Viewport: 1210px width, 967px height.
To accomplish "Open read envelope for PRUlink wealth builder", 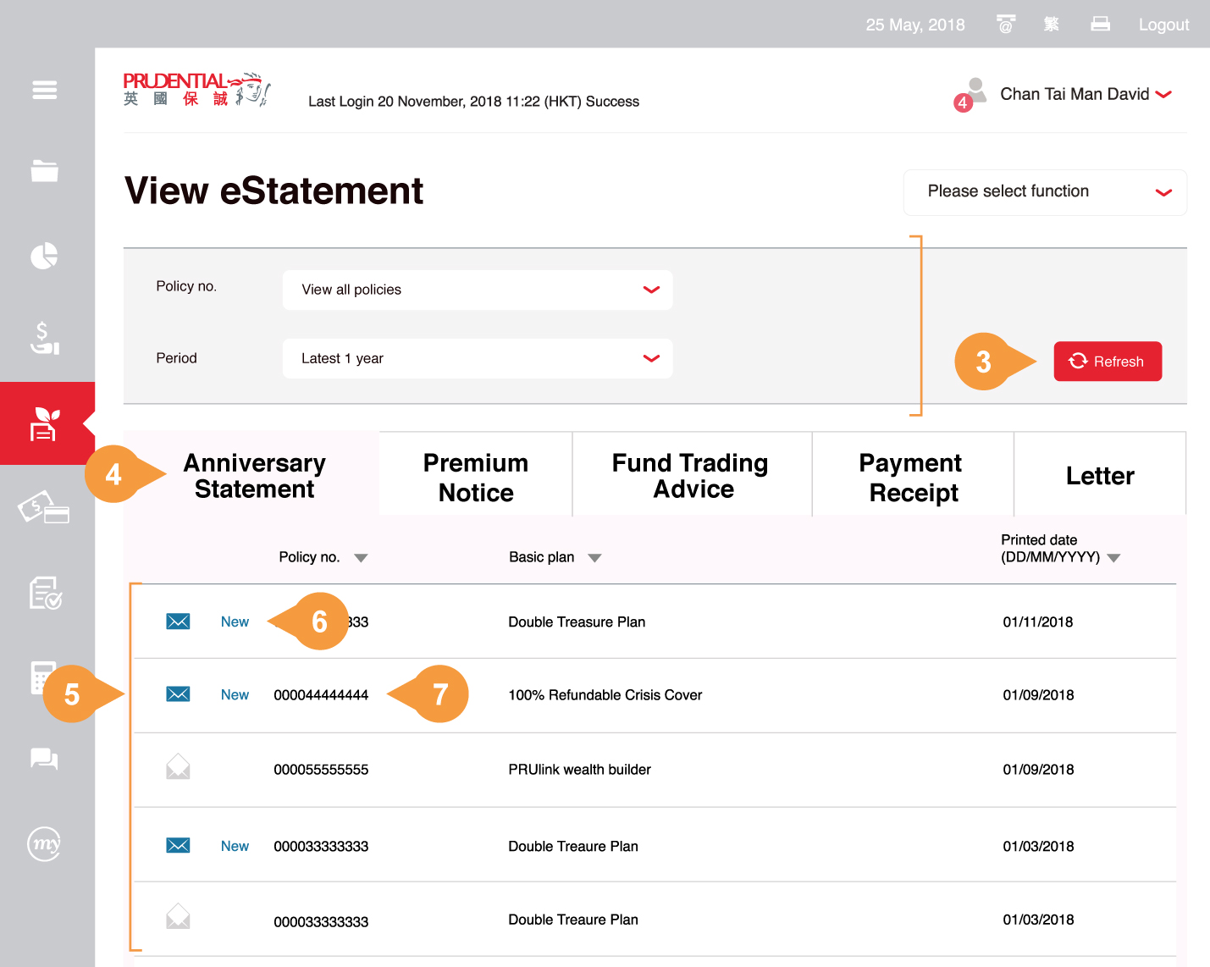I will pyautogui.click(x=178, y=768).
